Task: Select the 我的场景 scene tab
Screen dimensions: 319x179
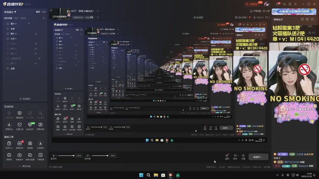Action: pyautogui.click(x=8, y=18)
